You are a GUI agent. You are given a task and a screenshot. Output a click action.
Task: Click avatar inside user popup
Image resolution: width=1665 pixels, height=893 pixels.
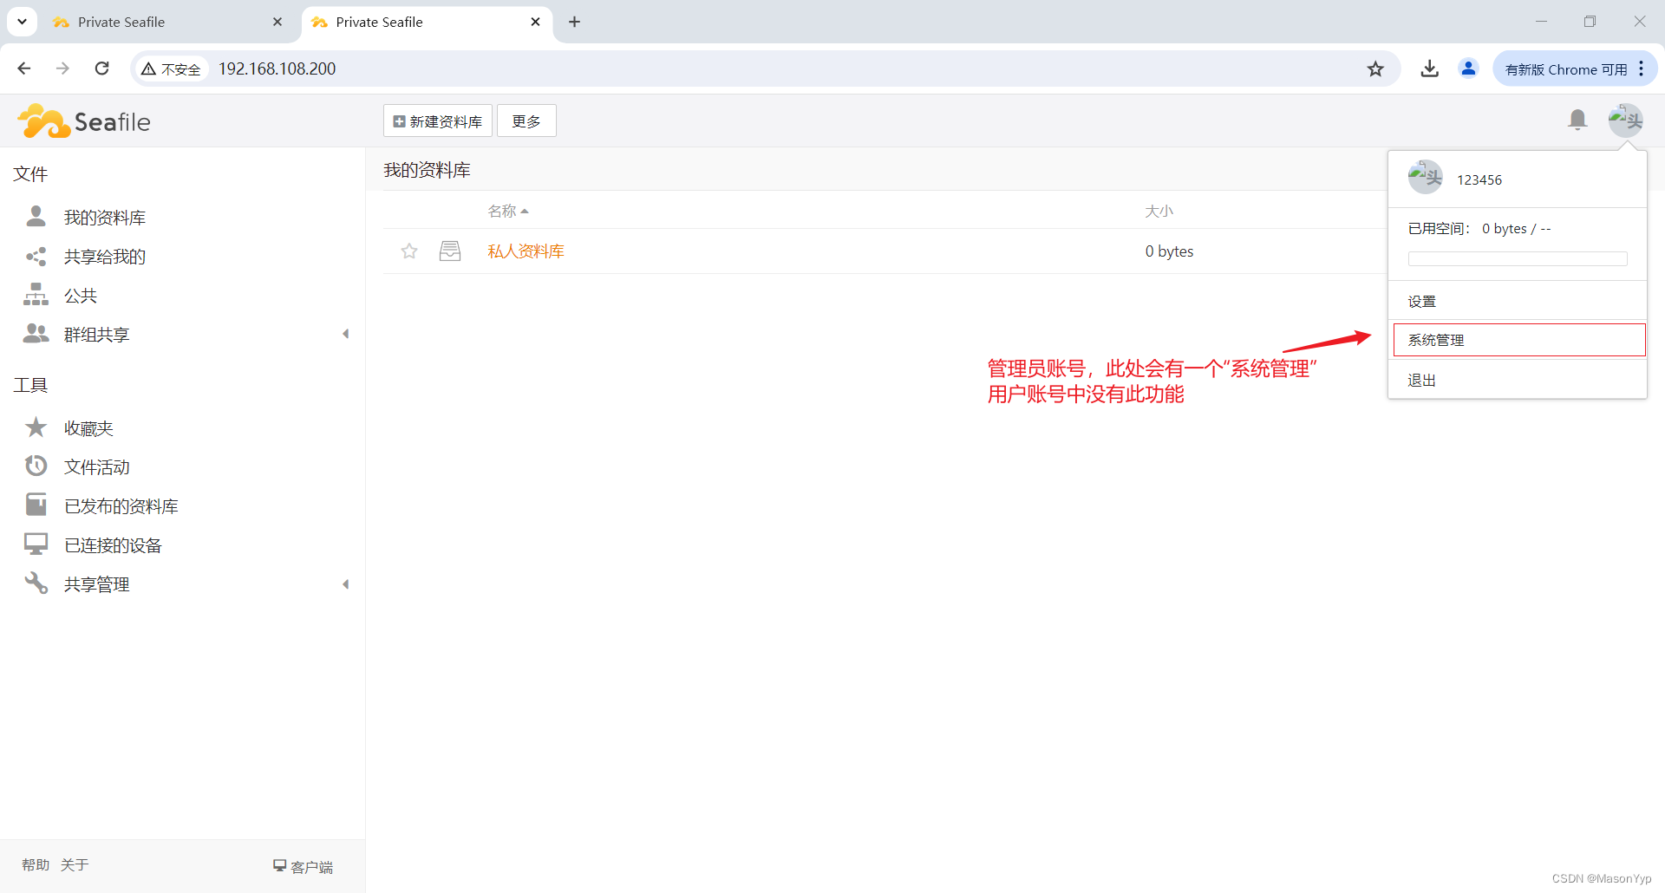[1425, 178]
